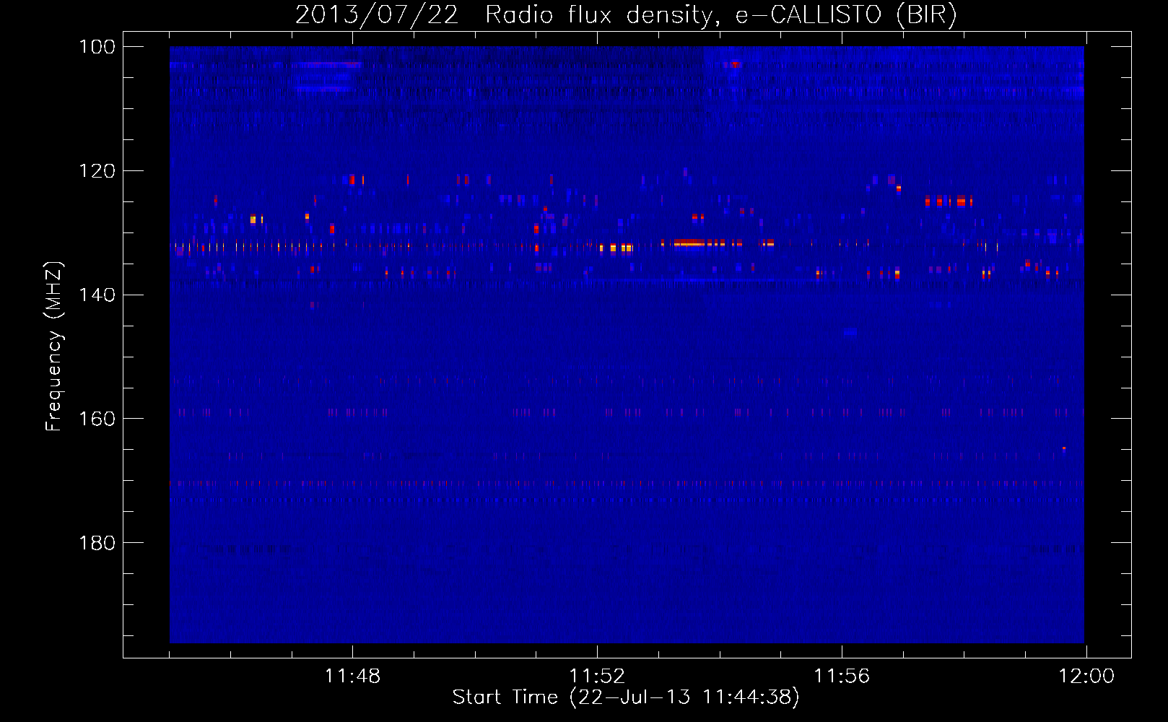The image size is (1168, 722).
Task: Click the 'Start Time (22-Jul-13 11:44:38)' axis label
Action: click(626, 697)
